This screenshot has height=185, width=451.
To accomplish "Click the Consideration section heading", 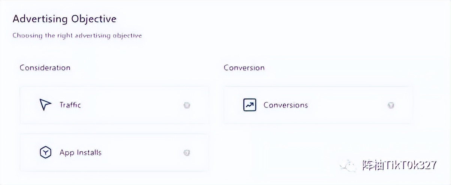I will coord(45,68).
